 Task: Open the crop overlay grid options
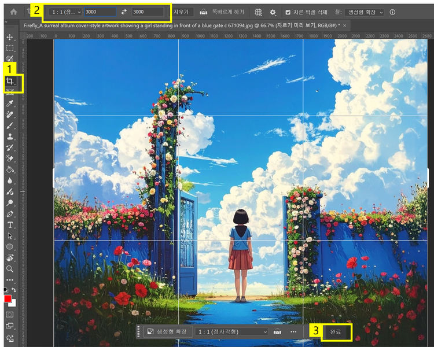coord(258,12)
